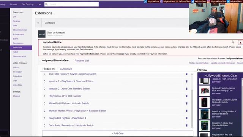Viewport: 243px width, 137px height.
Task: Delete Mario Kart 8 Deluxe item
Action: point(186,104)
